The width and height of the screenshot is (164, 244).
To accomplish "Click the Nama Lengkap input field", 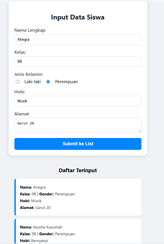I will point(78,40).
